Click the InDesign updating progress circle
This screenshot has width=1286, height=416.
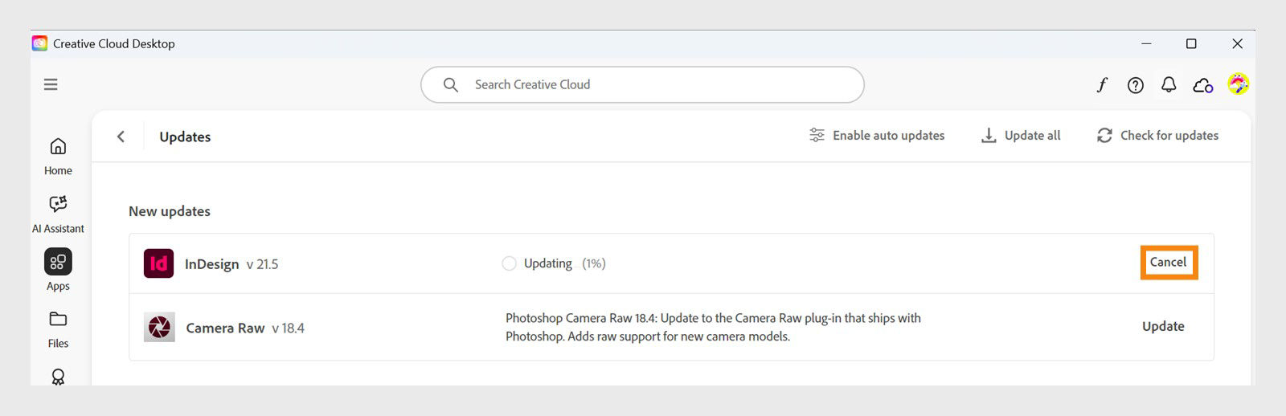pos(509,263)
